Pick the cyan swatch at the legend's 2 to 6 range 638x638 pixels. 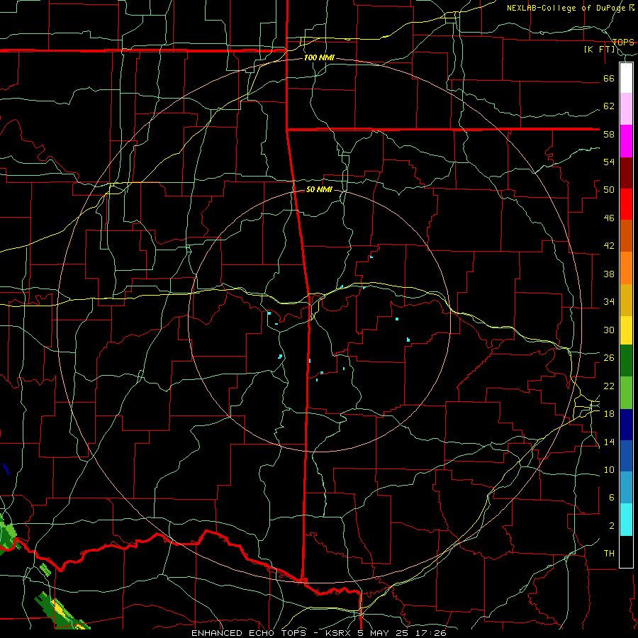pos(626,520)
